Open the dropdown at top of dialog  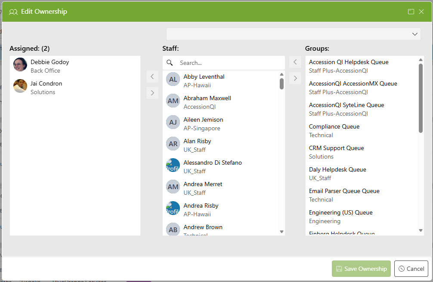pos(293,34)
